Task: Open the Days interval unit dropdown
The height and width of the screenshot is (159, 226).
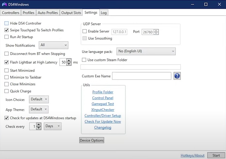Action: (53, 126)
